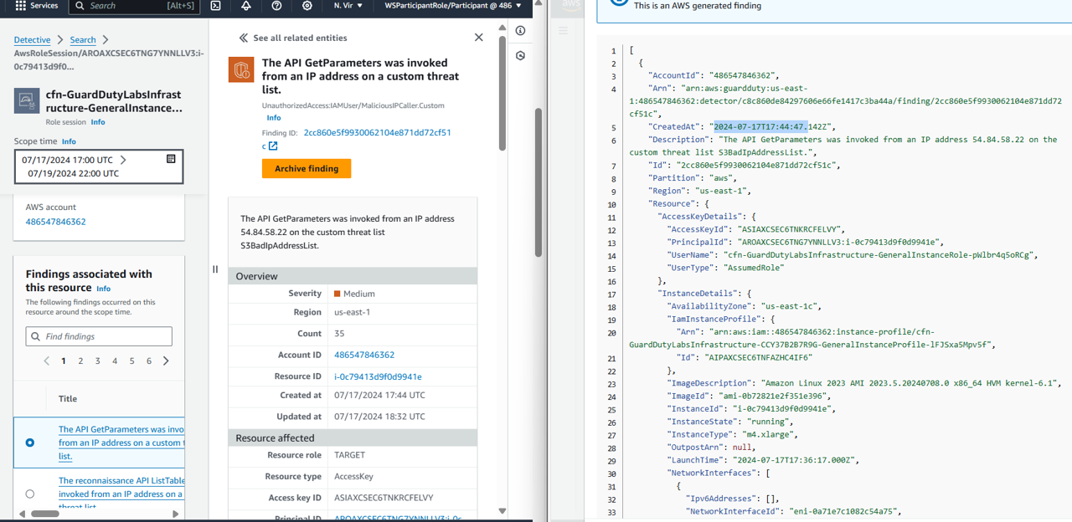Click the AccessKeyId value ASIAXCSEC6TNKRCFELVY in JSON
This screenshot has width=1072, height=522.
pos(791,229)
